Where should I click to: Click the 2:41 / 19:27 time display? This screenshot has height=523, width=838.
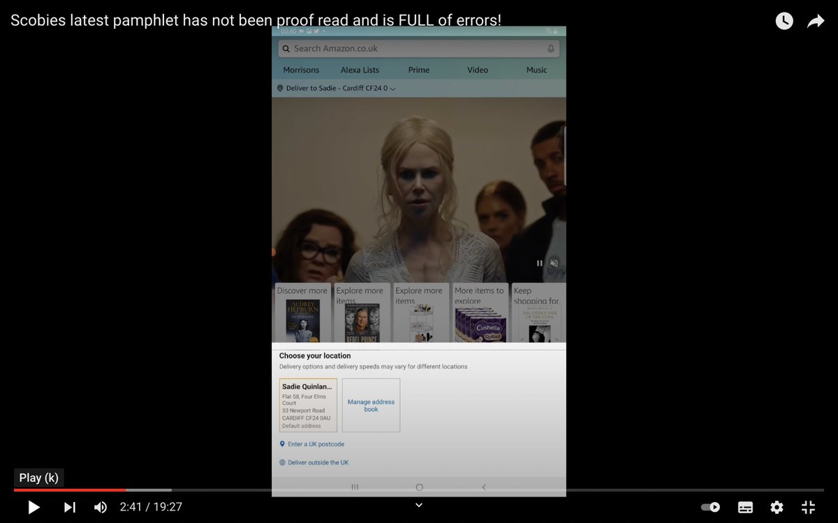(151, 508)
